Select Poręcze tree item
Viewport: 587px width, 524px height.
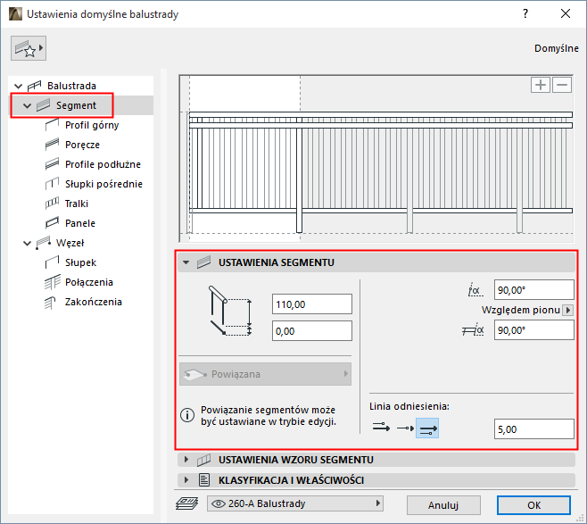[82, 145]
